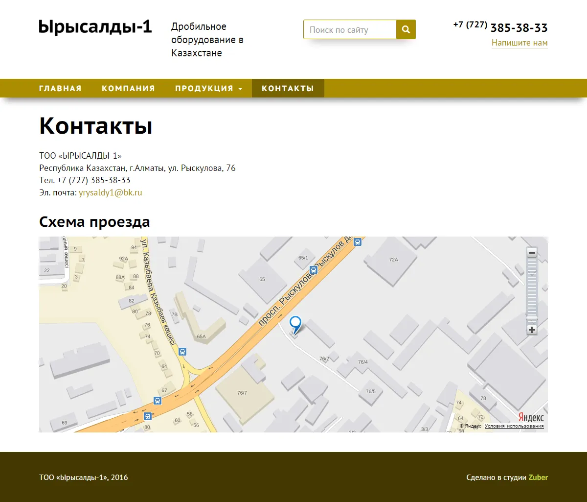
Task: Click bus stop icon below building 67
Action: (x=158, y=401)
